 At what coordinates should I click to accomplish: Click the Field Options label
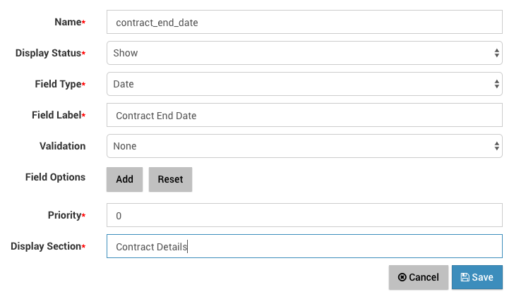55,177
